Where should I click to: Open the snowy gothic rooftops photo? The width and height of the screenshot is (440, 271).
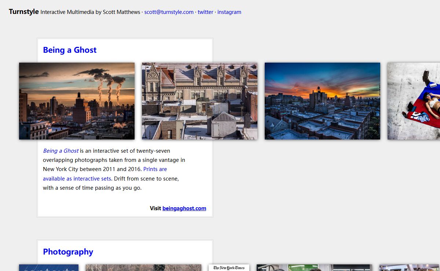[x=199, y=101]
